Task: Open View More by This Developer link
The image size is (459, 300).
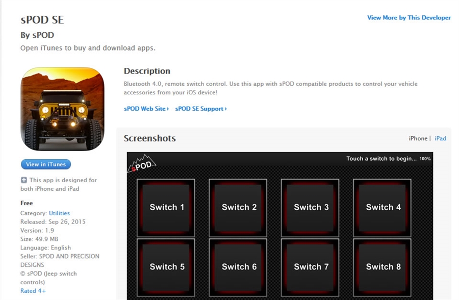Action: pyautogui.click(x=409, y=17)
